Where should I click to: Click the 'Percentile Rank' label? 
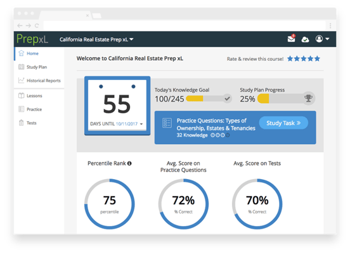107,163
